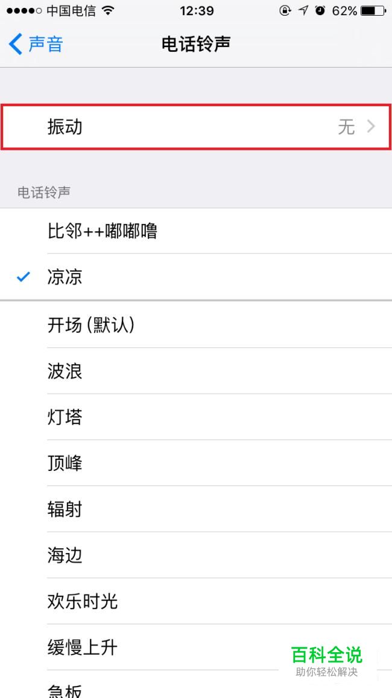Screen dimensions: 392x698
Task: Open the 振动 vibration settings row
Action: tap(196, 127)
